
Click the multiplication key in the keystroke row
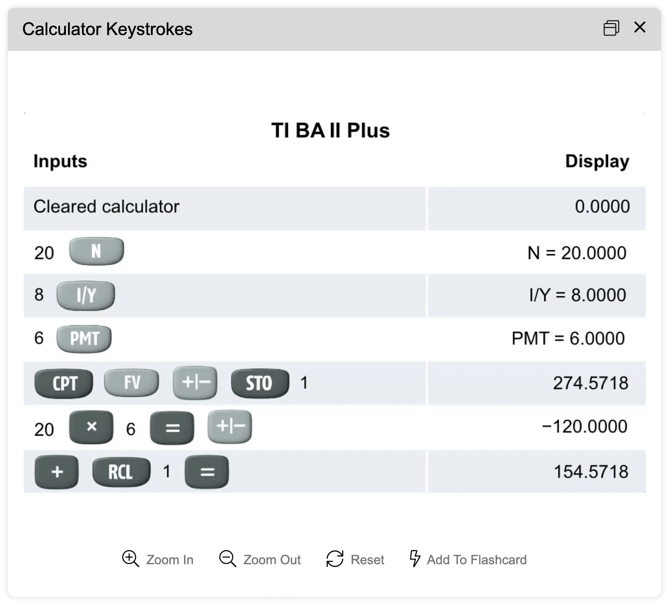[x=91, y=427]
